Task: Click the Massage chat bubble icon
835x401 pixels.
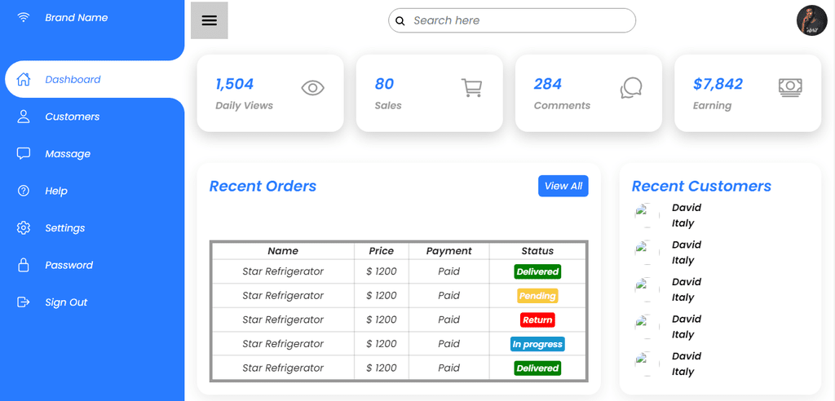Action: 24,154
